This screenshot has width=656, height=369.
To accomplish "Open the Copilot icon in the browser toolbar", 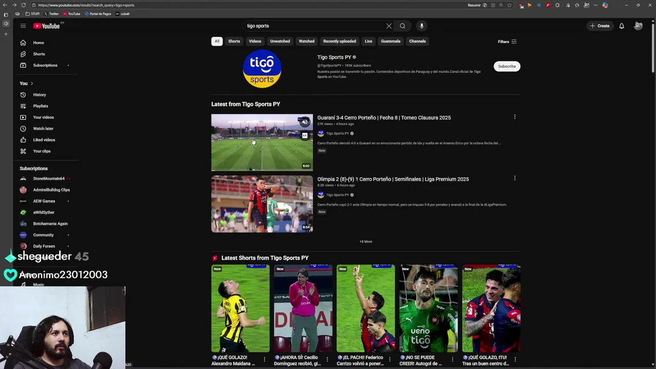I will [x=605, y=5].
